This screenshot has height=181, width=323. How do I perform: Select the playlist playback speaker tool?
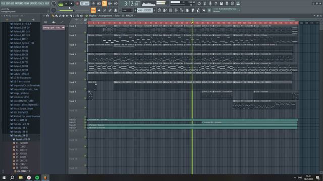pyautogui.click(x=81, y=16)
